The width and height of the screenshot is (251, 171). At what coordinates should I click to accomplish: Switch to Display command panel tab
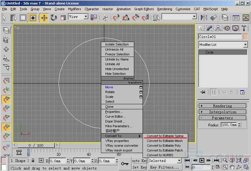(235, 28)
